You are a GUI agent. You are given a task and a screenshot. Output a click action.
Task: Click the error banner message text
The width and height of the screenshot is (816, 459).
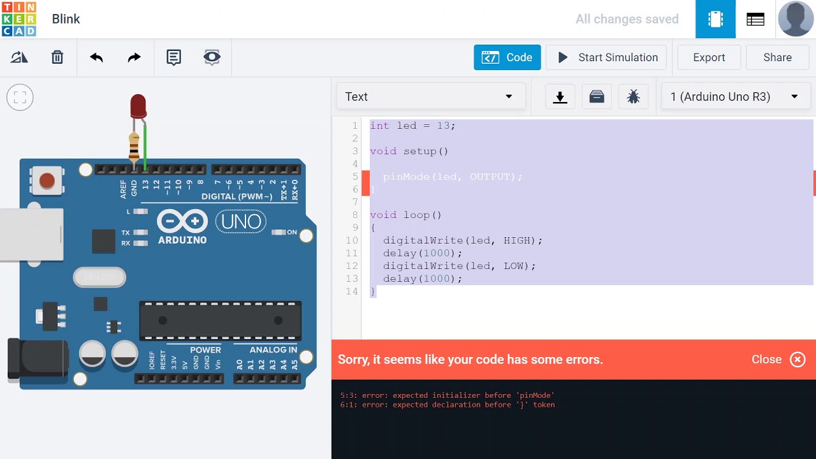click(470, 360)
